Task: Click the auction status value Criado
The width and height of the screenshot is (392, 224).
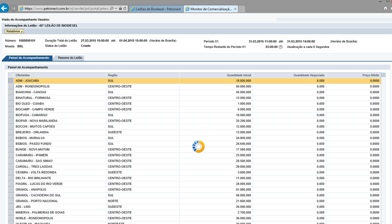Action: [x=86, y=46]
